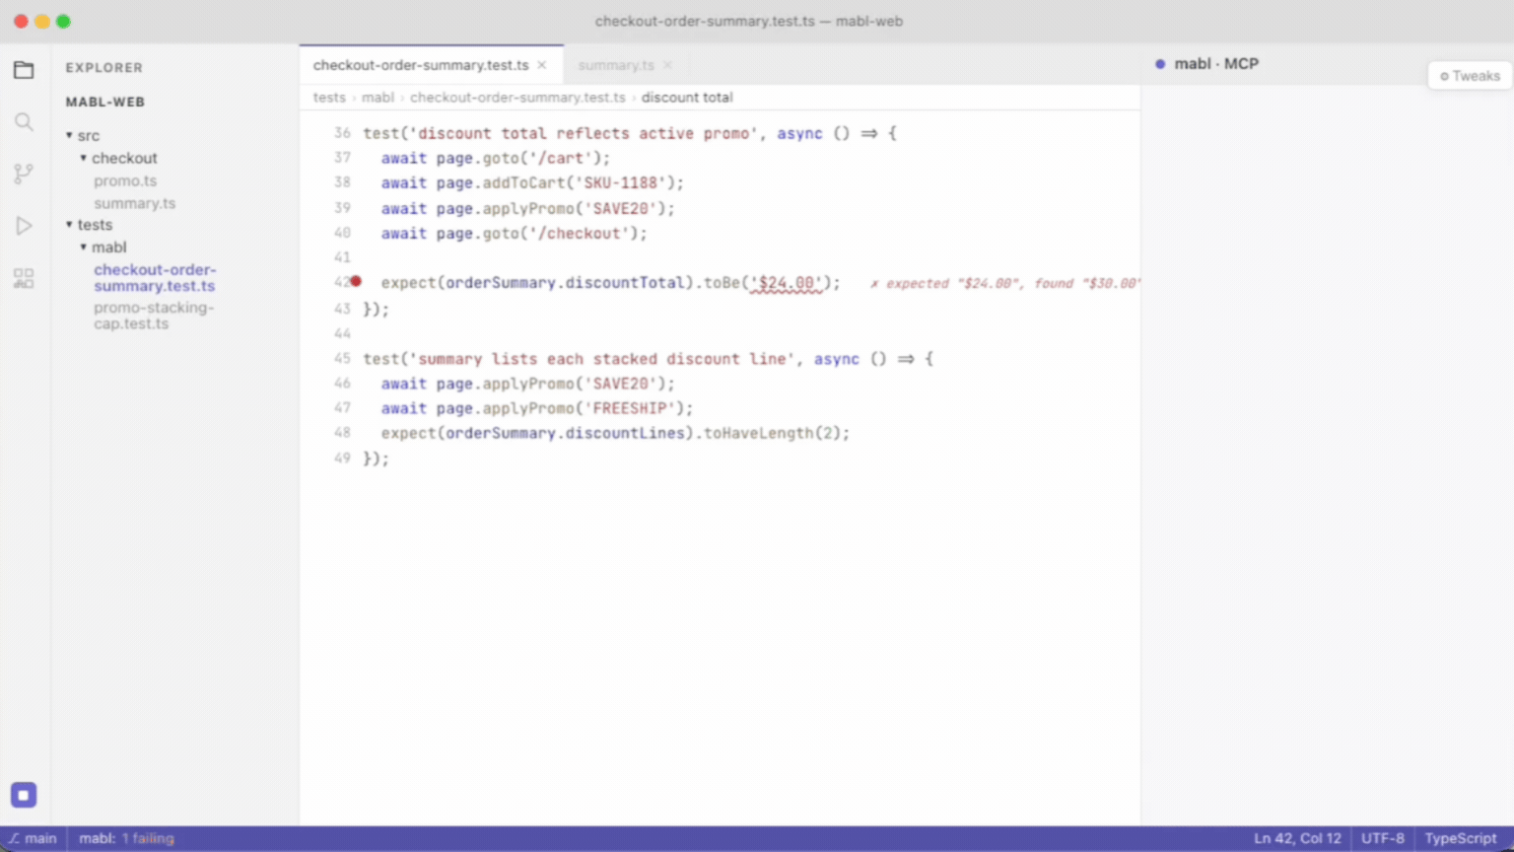Image resolution: width=1514 pixels, height=852 pixels.
Task: Click the mabl 1 failing status item
Action: [126, 838]
